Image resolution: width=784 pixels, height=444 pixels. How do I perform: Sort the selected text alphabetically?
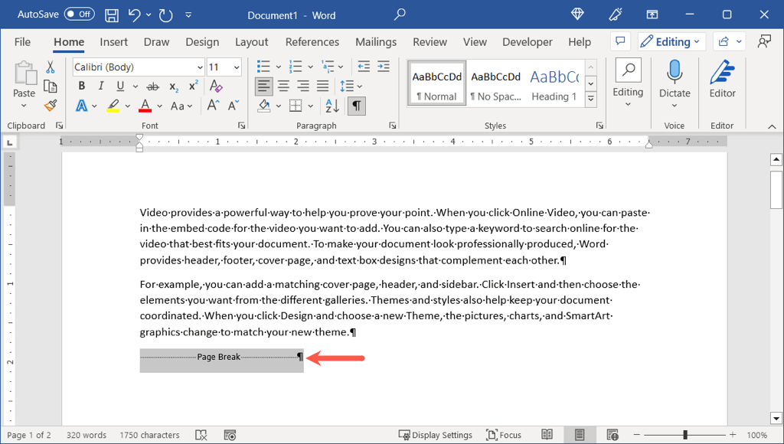[332, 106]
